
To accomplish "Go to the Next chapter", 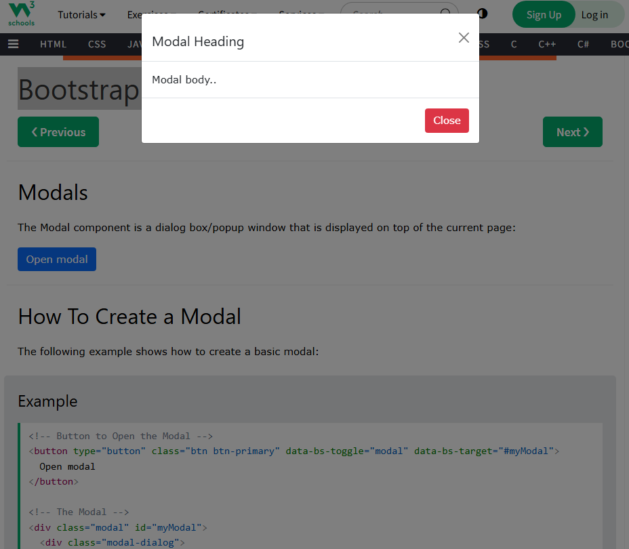I will click(x=573, y=132).
